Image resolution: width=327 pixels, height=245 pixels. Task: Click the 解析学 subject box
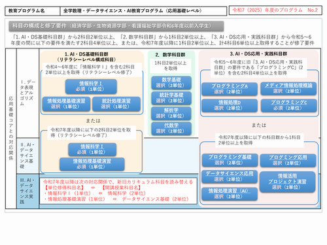(171, 113)
